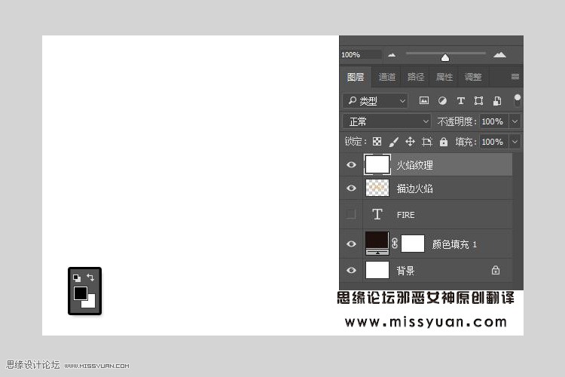The width and height of the screenshot is (565, 377).
Task: Select the FIRE layer name
Action: tap(406, 215)
